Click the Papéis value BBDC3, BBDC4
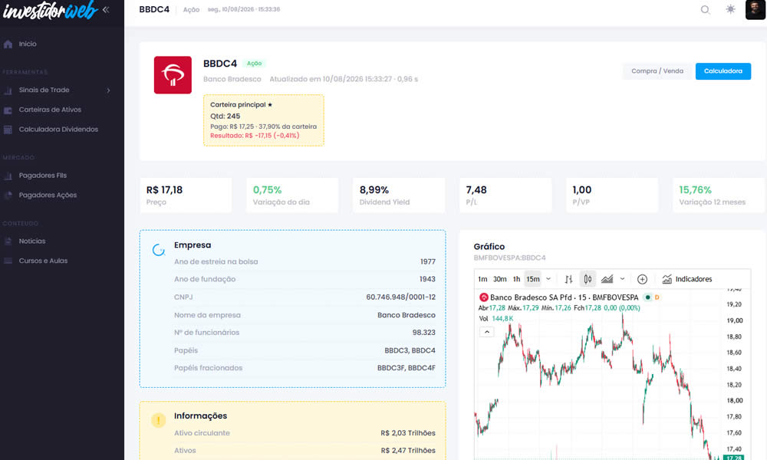The height and width of the screenshot is (460, 767). tap(410, 350)
